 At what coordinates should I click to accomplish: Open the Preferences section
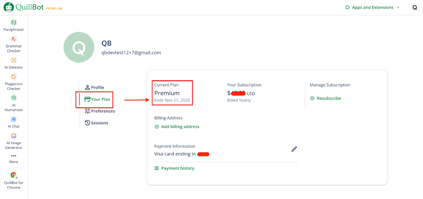[x=99, y=111]
